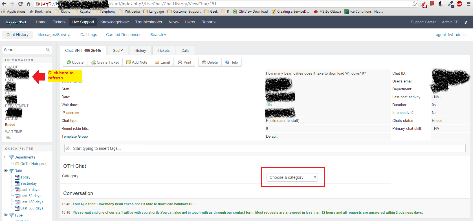This screenshot has width=473, height=221.
Task: Filter chats by Yesterday
Action: (x=28, y=183)
